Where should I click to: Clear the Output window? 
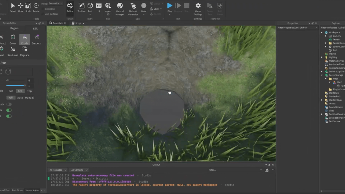coord(267,170)
